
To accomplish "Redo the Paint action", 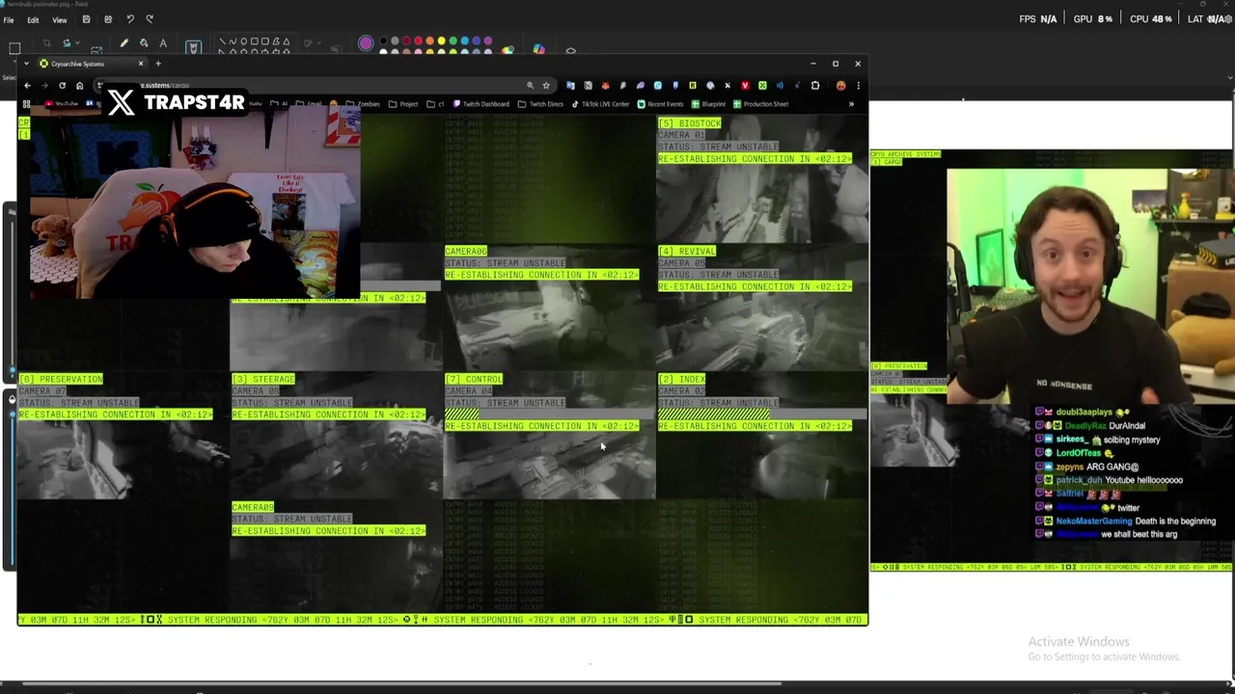I will point(150,19).
